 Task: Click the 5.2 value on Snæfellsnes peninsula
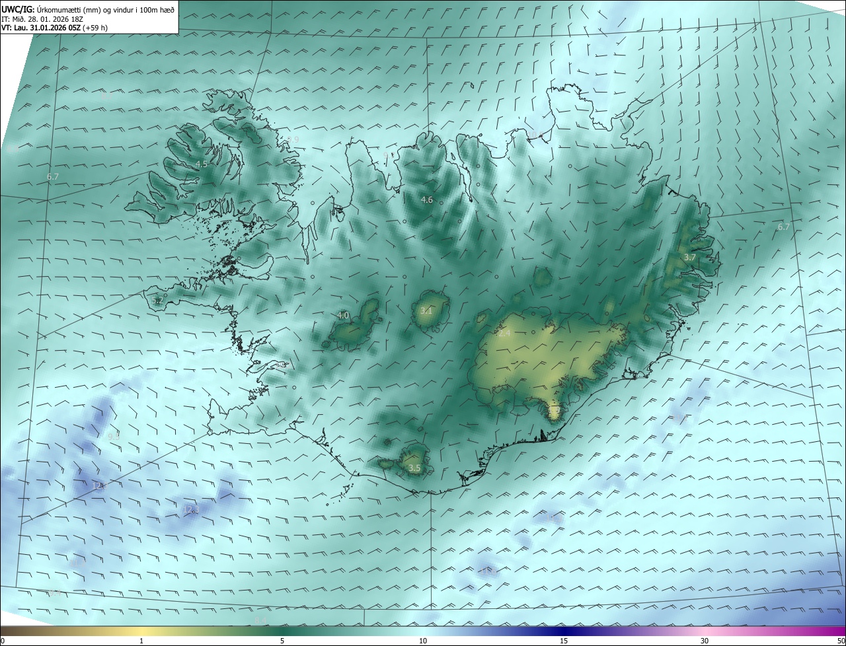point(157,300)
